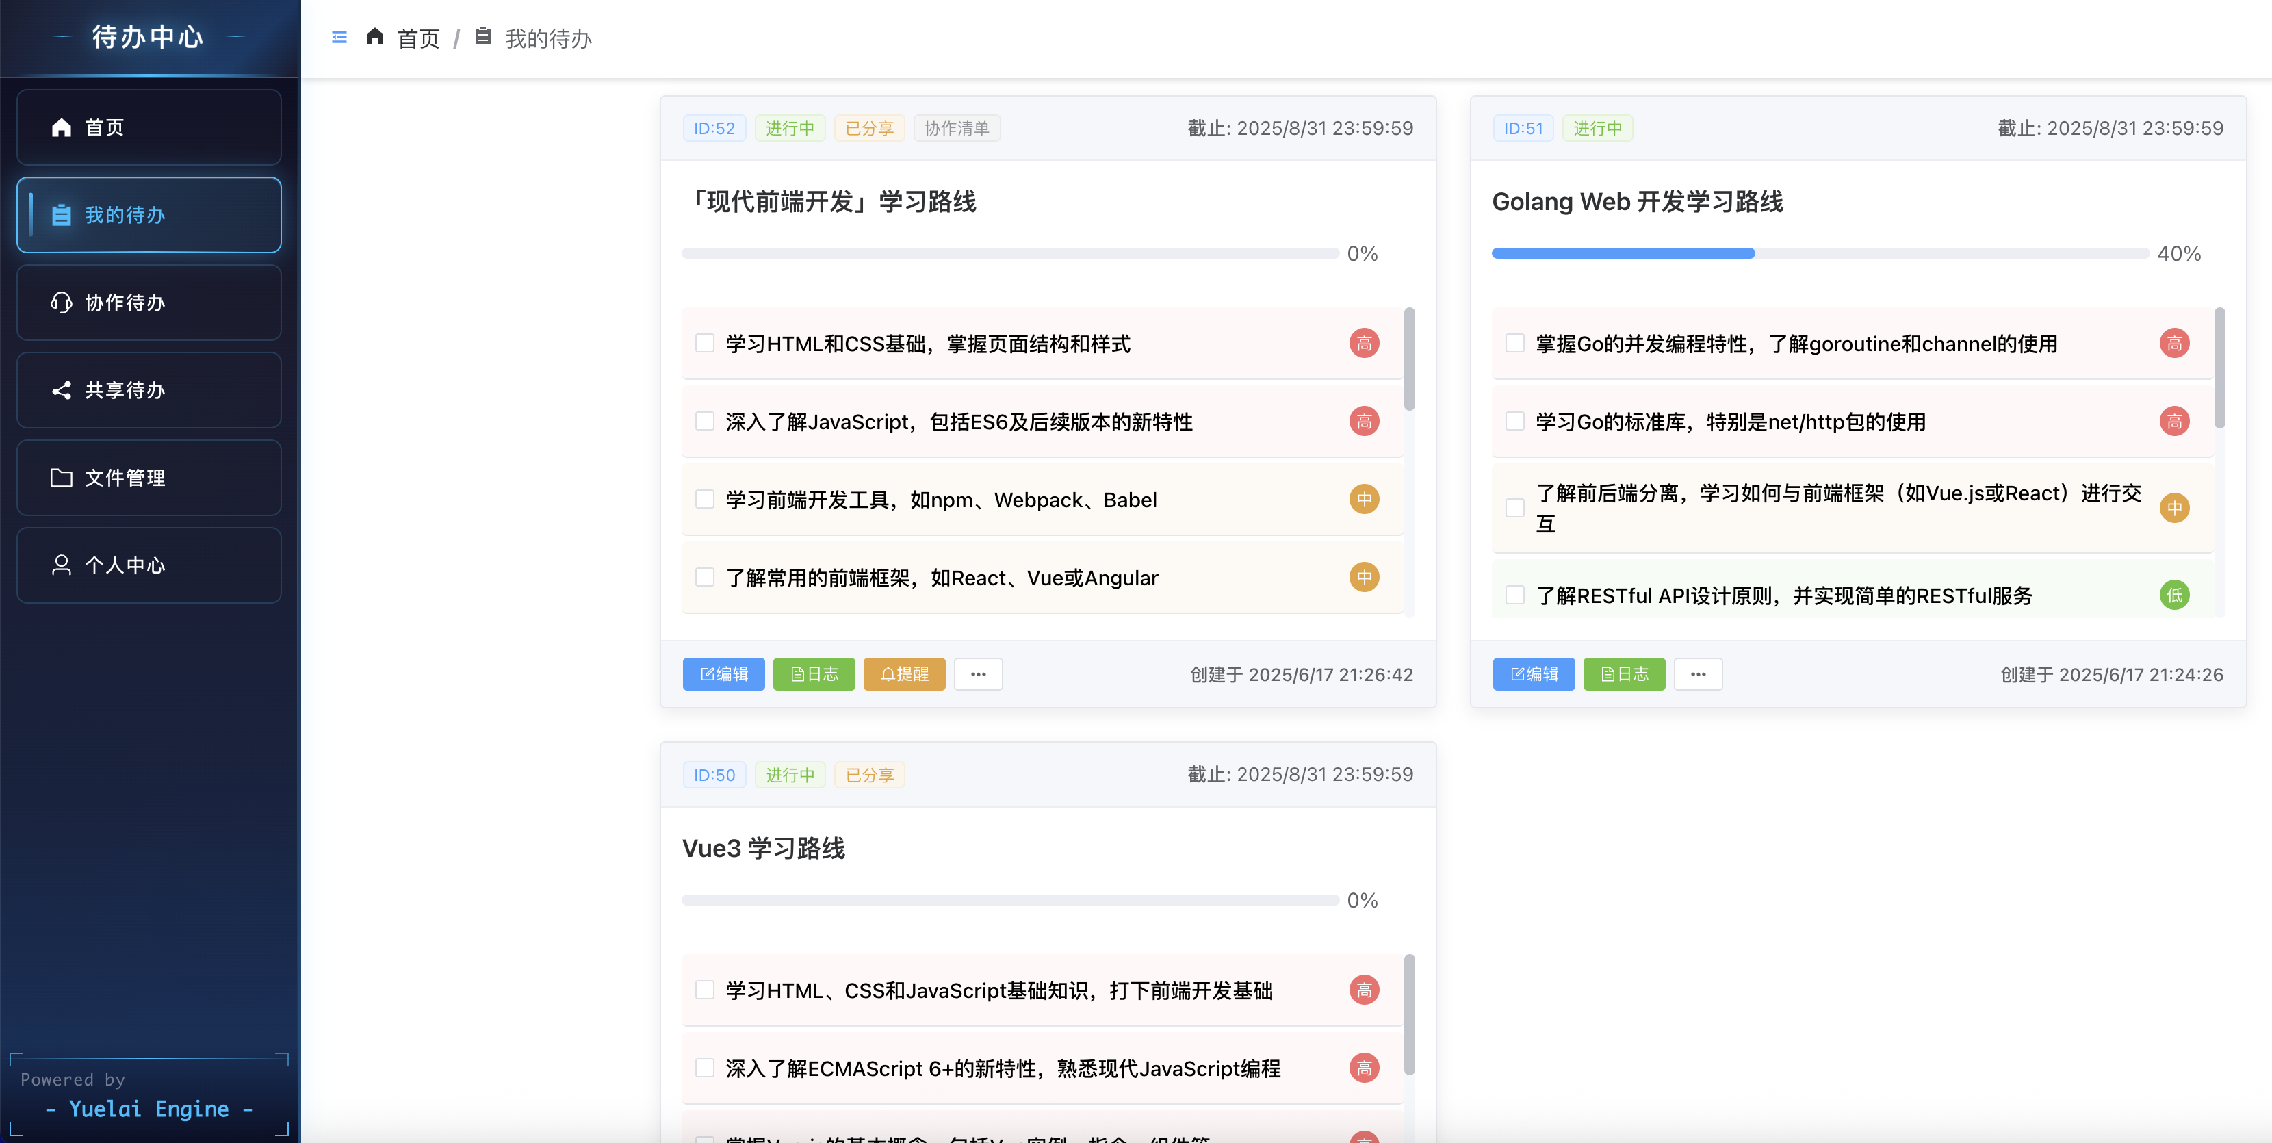Open 共享待办 in the sidebar

click(149, 390)
